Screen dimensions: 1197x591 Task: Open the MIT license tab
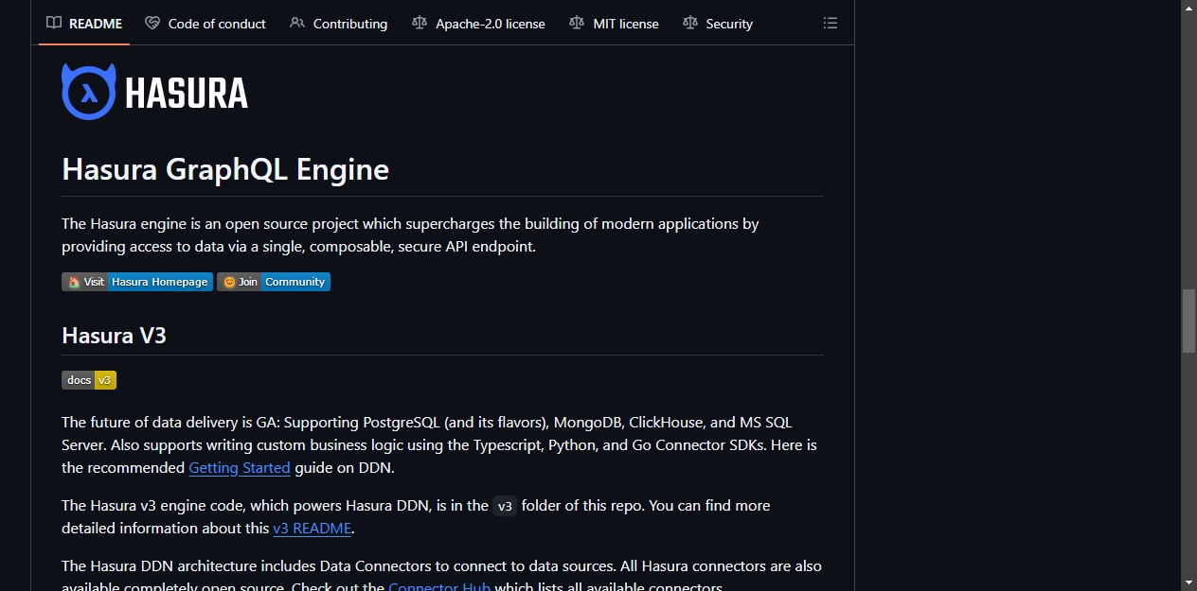tap(615, 24)
